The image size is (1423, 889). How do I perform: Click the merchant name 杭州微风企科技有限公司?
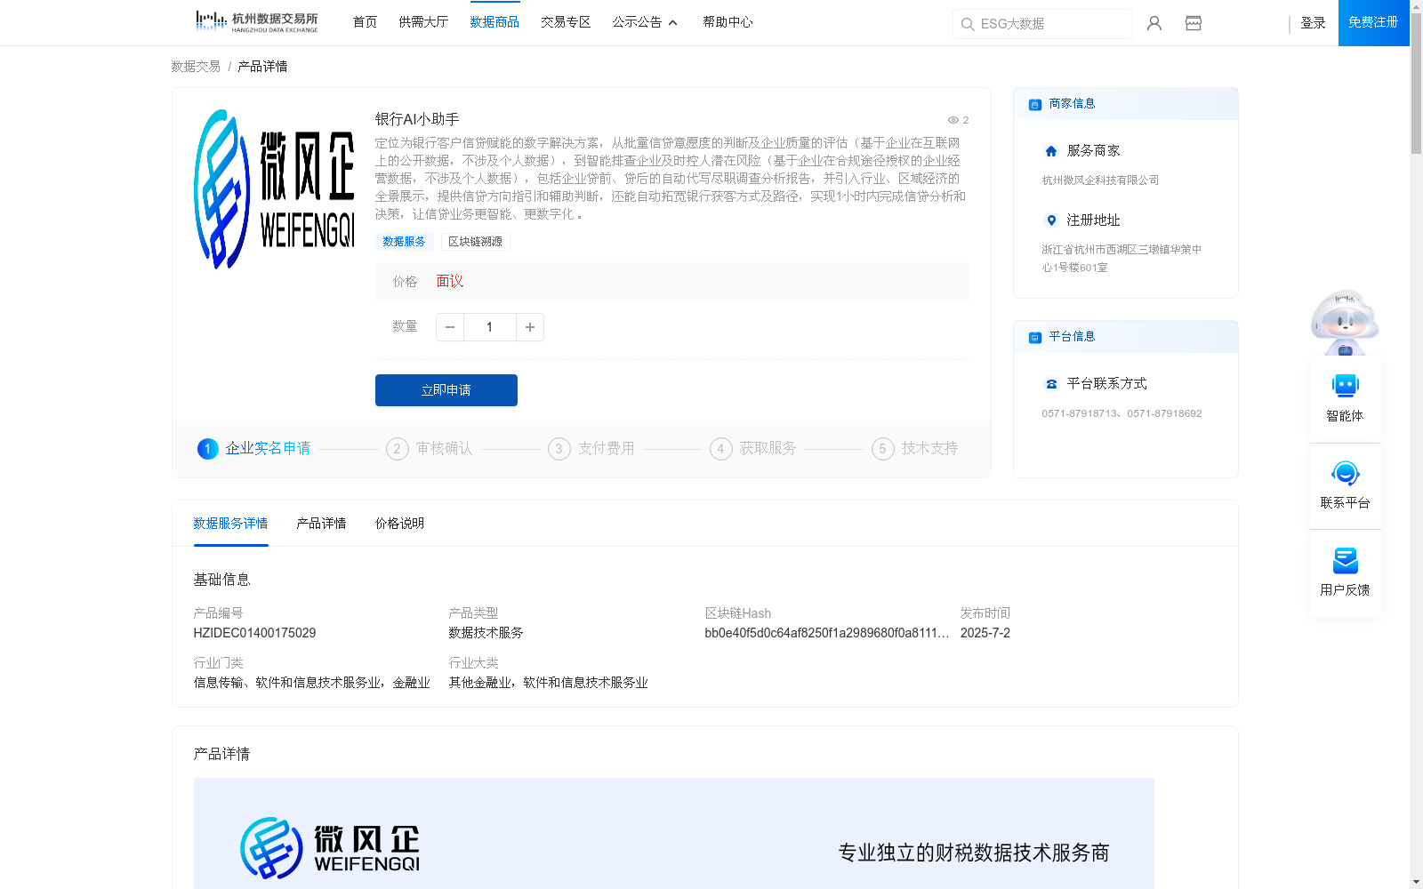pos(1100,180)
